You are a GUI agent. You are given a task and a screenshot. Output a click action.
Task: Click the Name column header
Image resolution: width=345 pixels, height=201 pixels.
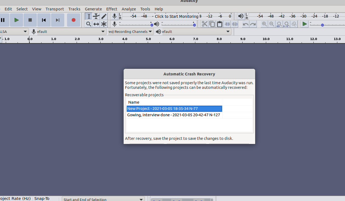(x=174, y=102)
